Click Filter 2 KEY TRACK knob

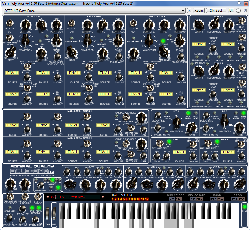(x=229, y=71)
